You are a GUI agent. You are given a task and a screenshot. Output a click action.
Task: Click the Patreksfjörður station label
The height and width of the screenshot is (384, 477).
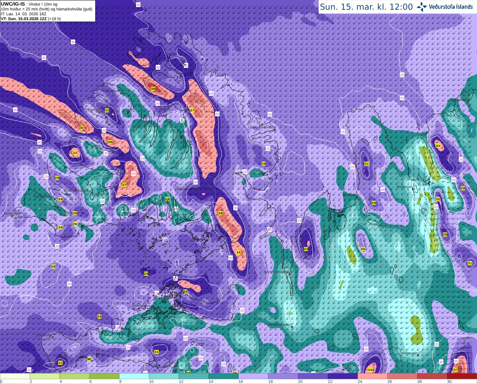point(43,196)
